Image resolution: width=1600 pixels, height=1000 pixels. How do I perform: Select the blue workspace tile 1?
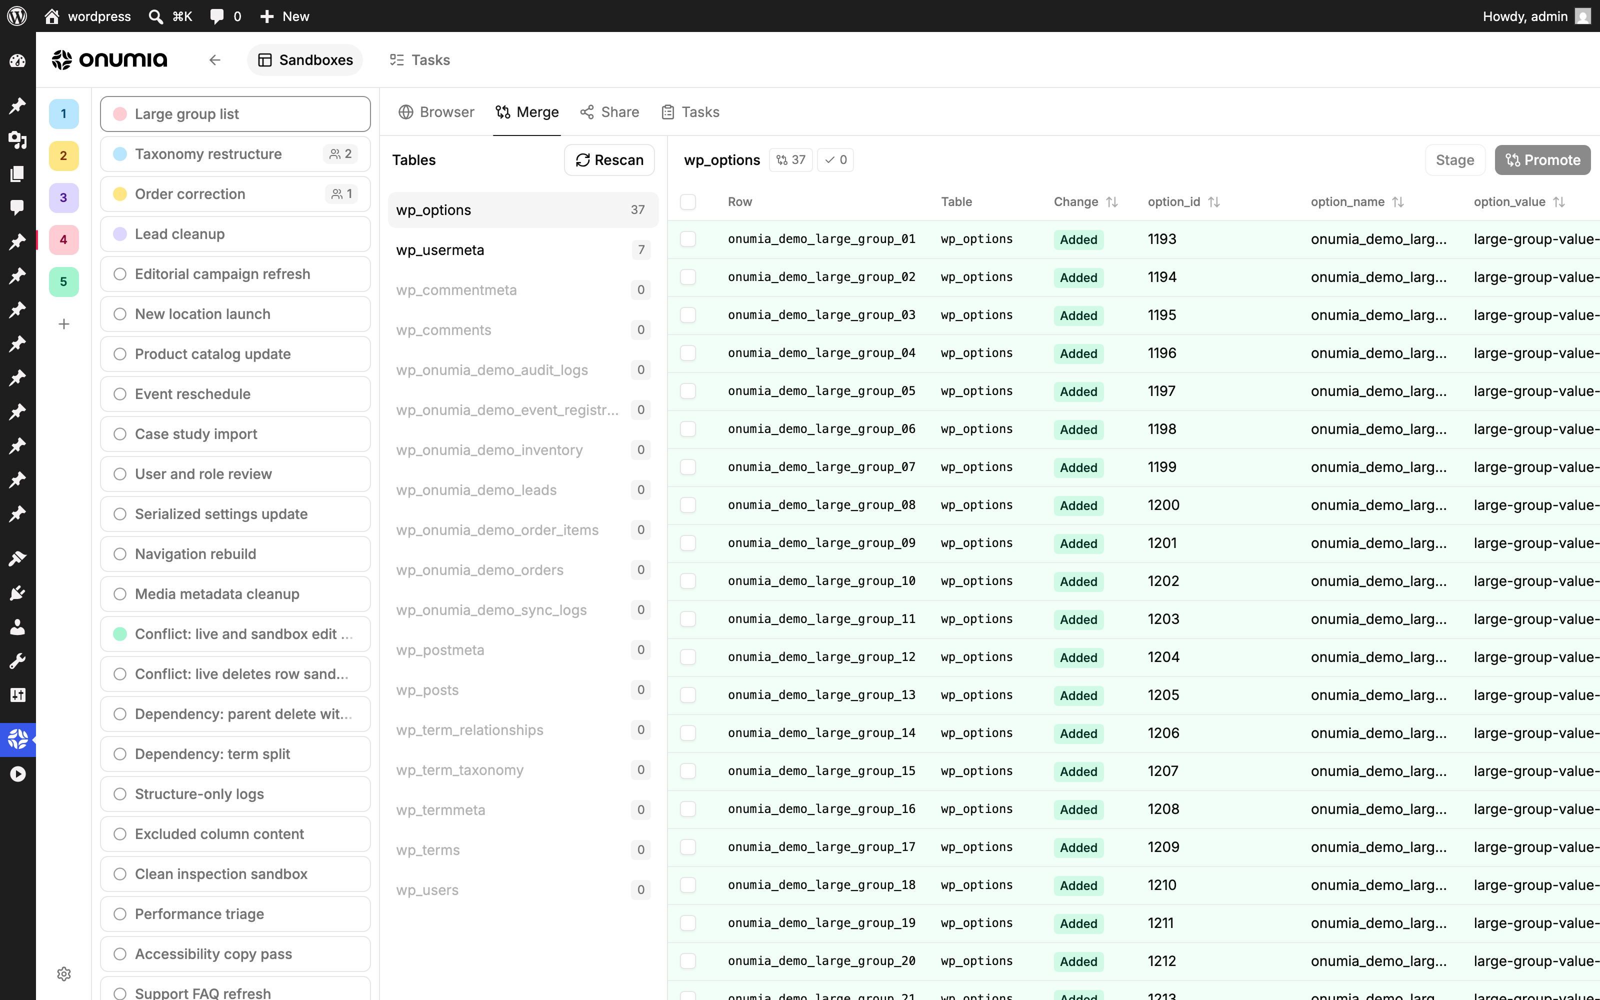pos(63,114)
